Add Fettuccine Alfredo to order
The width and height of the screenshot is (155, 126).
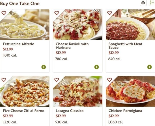(x=44, y=67)
